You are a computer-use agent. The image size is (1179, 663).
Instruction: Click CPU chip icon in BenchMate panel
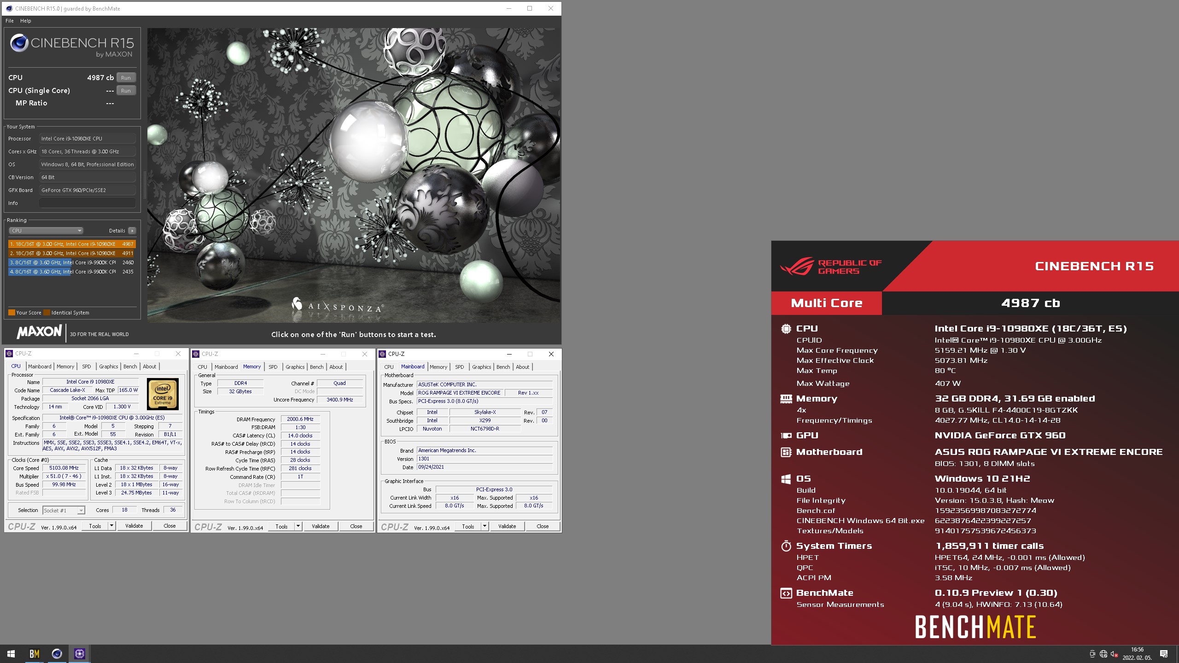pos(786,329)
